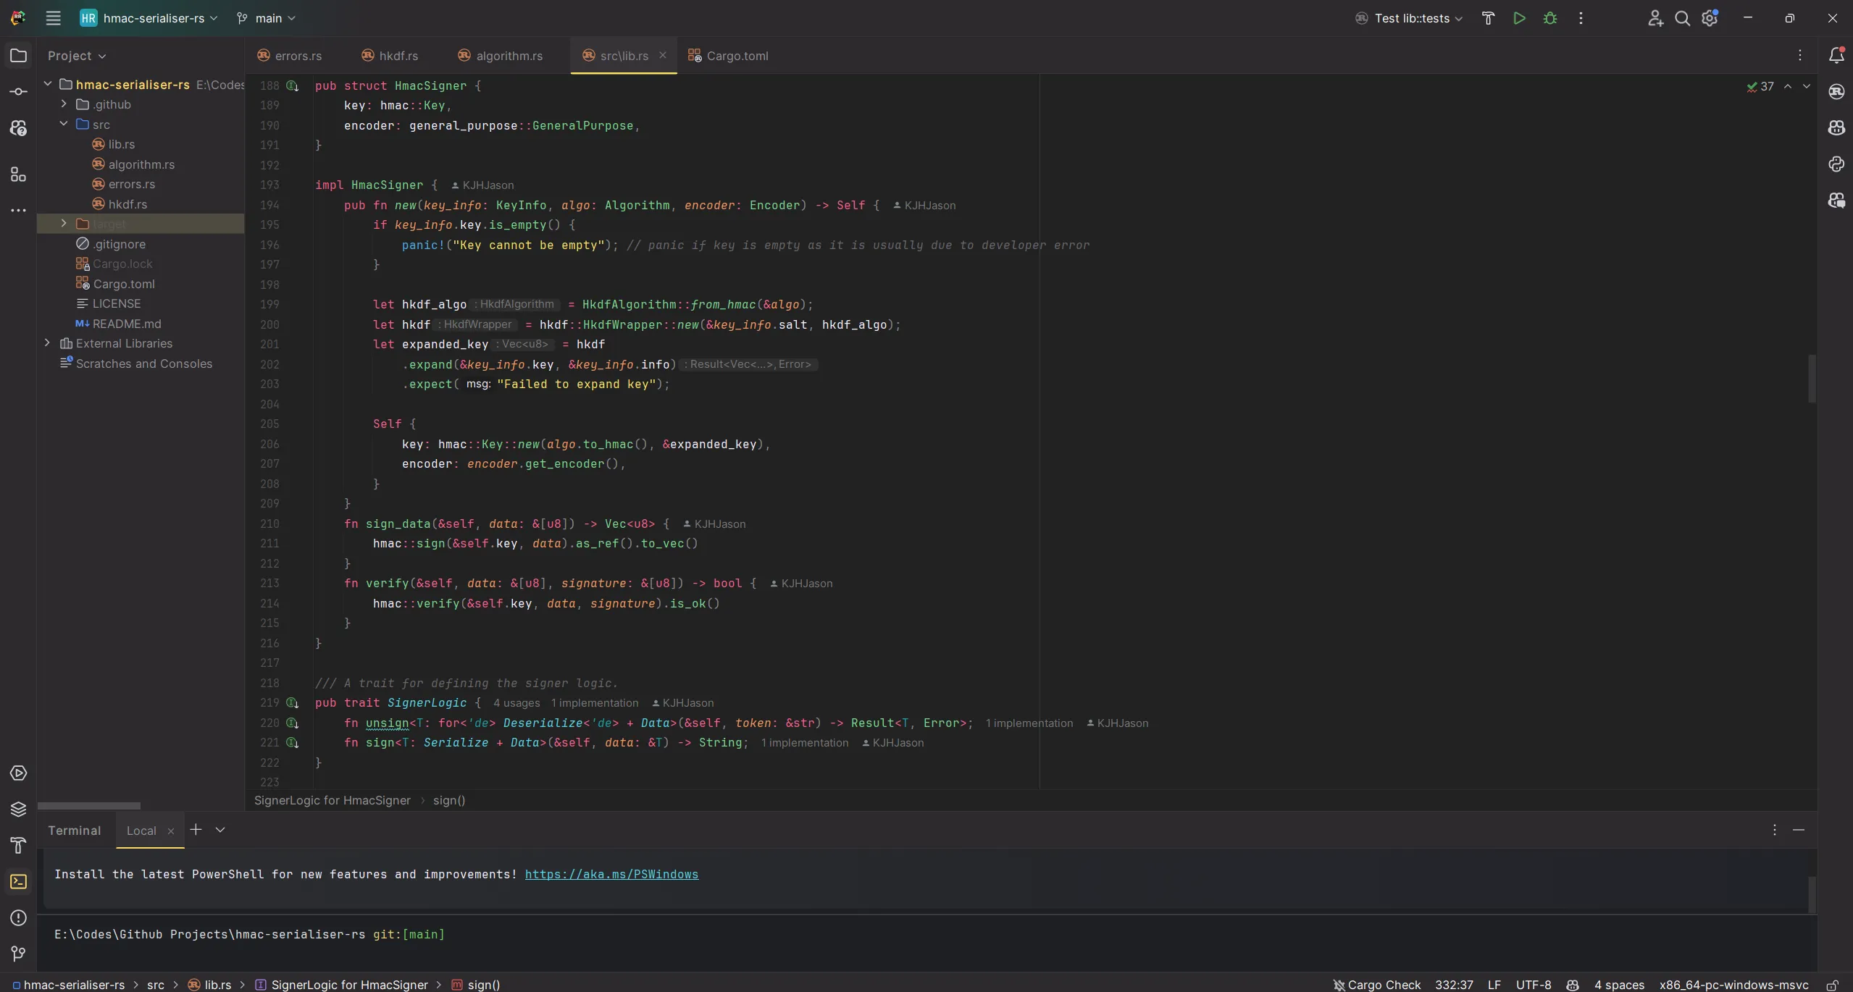Screen dimensions: 1853x992
Task: Click the PowerShell download link
Action: (611, 875)
